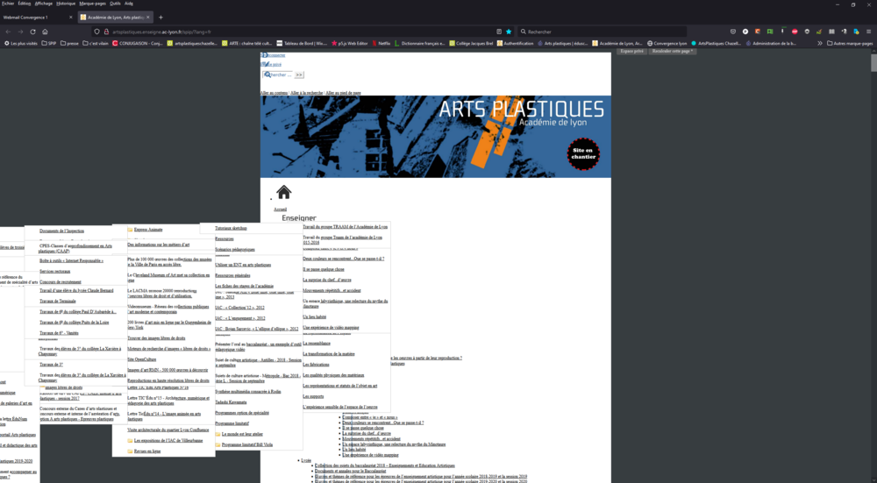Close the Webmail Convergence 1 tab
Screen dimensions: 877x483
(70, 18)
